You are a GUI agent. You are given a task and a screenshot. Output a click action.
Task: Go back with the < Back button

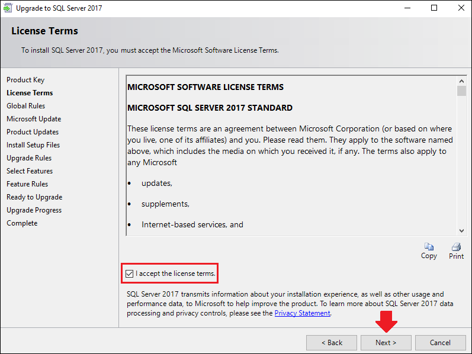pos(332,343)
